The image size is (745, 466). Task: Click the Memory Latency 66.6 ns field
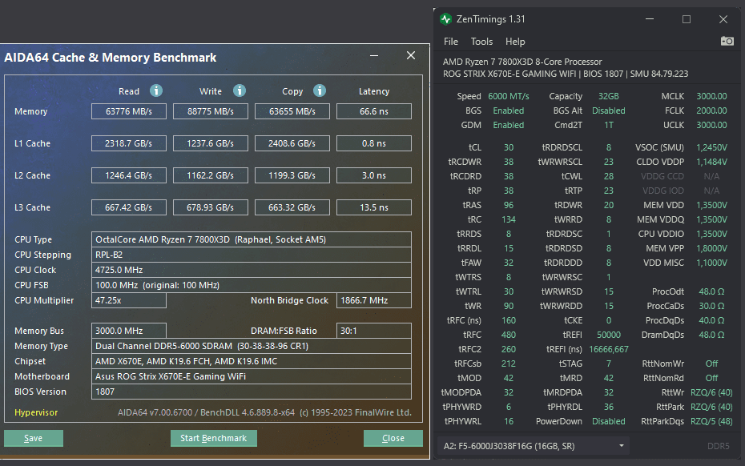(374, 111)
